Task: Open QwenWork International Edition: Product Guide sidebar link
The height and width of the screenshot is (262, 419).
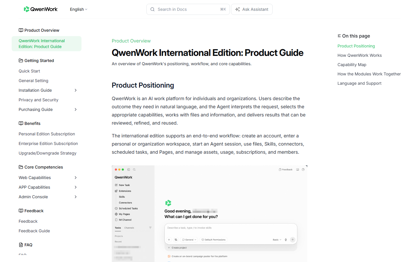Action: point(47,44)
